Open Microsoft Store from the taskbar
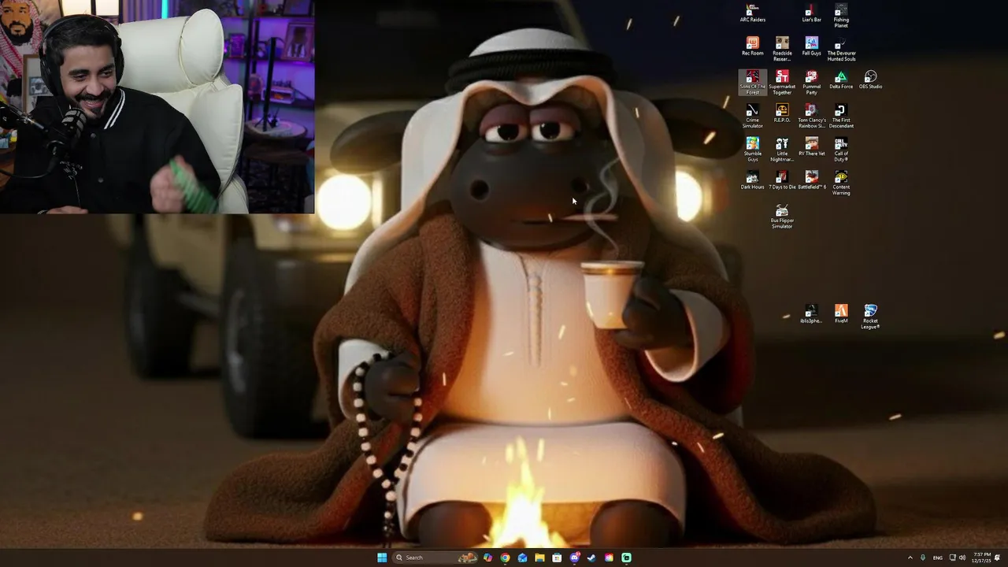 click(557, 558)
